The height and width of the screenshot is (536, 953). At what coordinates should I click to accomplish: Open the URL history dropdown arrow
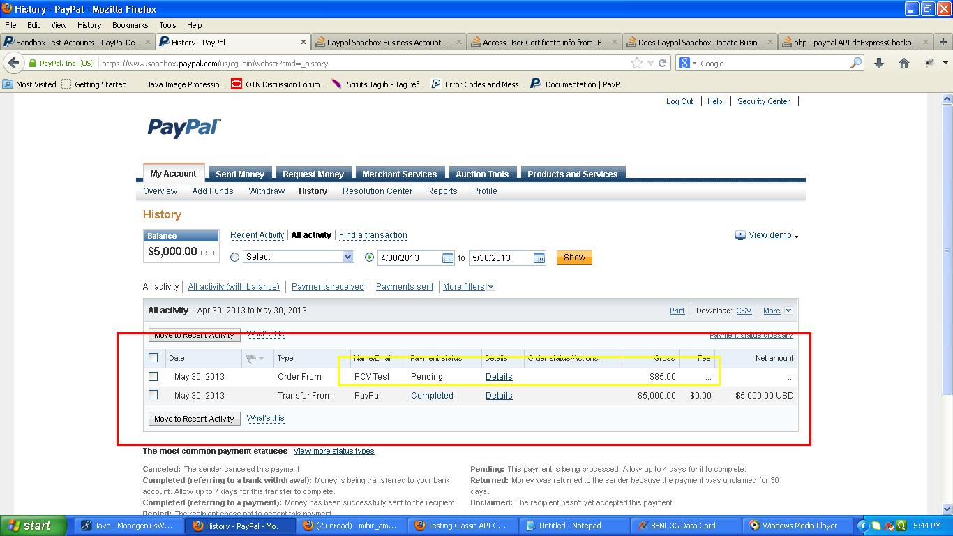tap(650, 63)
